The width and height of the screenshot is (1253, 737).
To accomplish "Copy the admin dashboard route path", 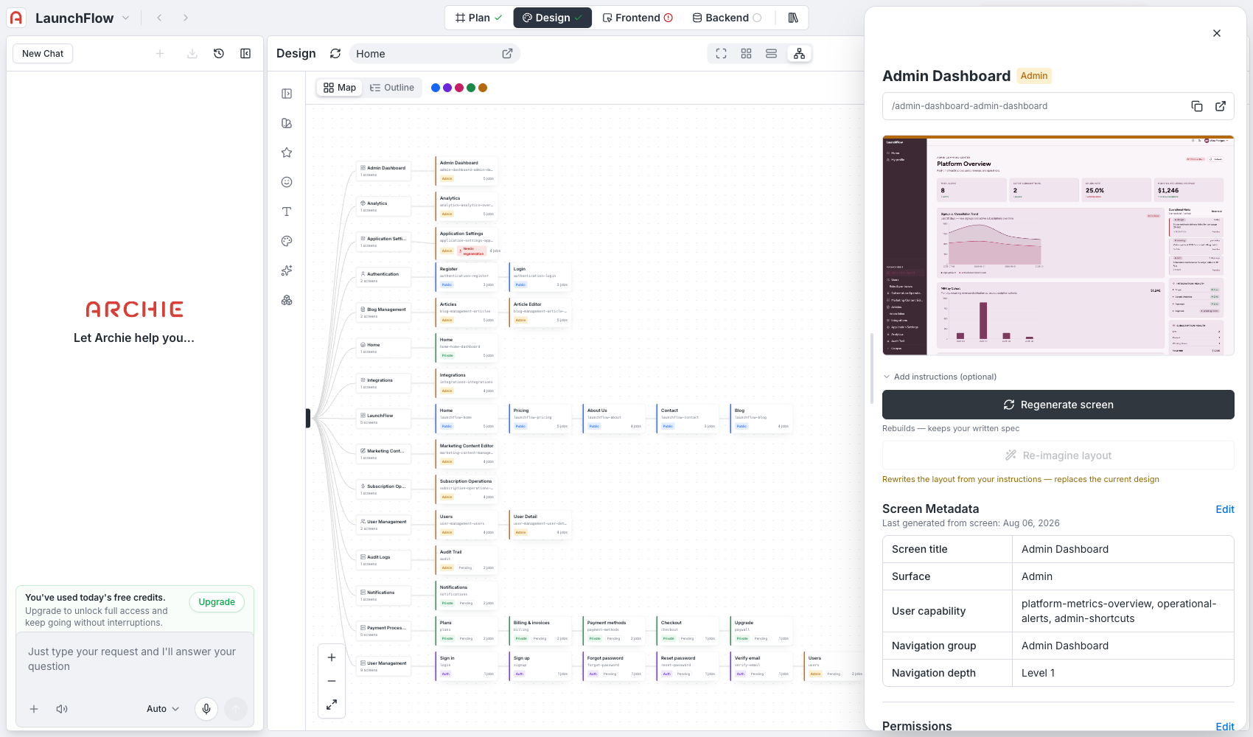I will point(1197,106).
